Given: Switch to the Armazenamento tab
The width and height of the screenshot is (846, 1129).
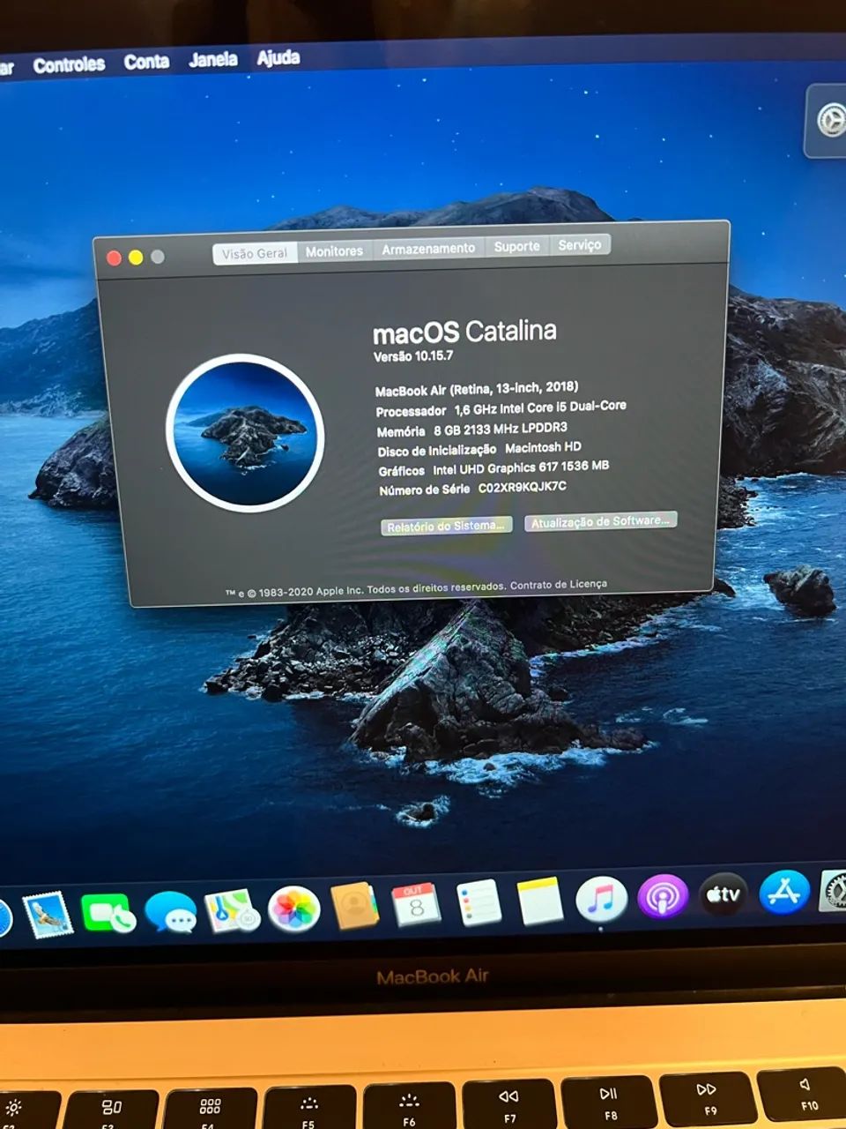Looking at the screenshot, I should 428,249.
